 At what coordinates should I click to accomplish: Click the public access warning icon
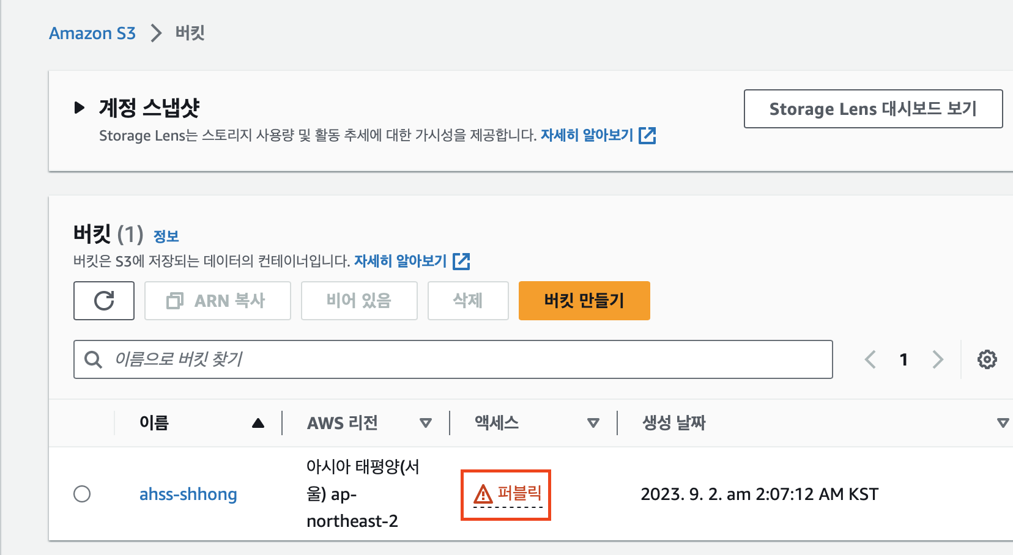[483, 494]
